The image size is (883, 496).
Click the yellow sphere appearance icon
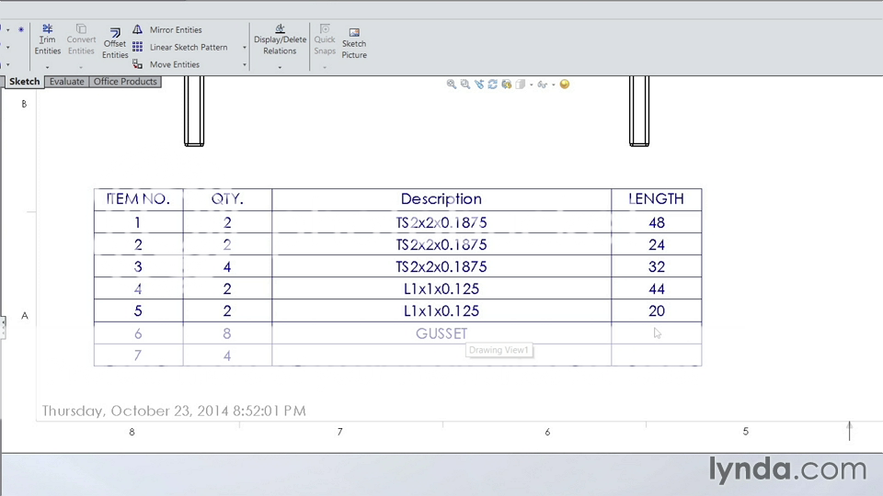565,85
